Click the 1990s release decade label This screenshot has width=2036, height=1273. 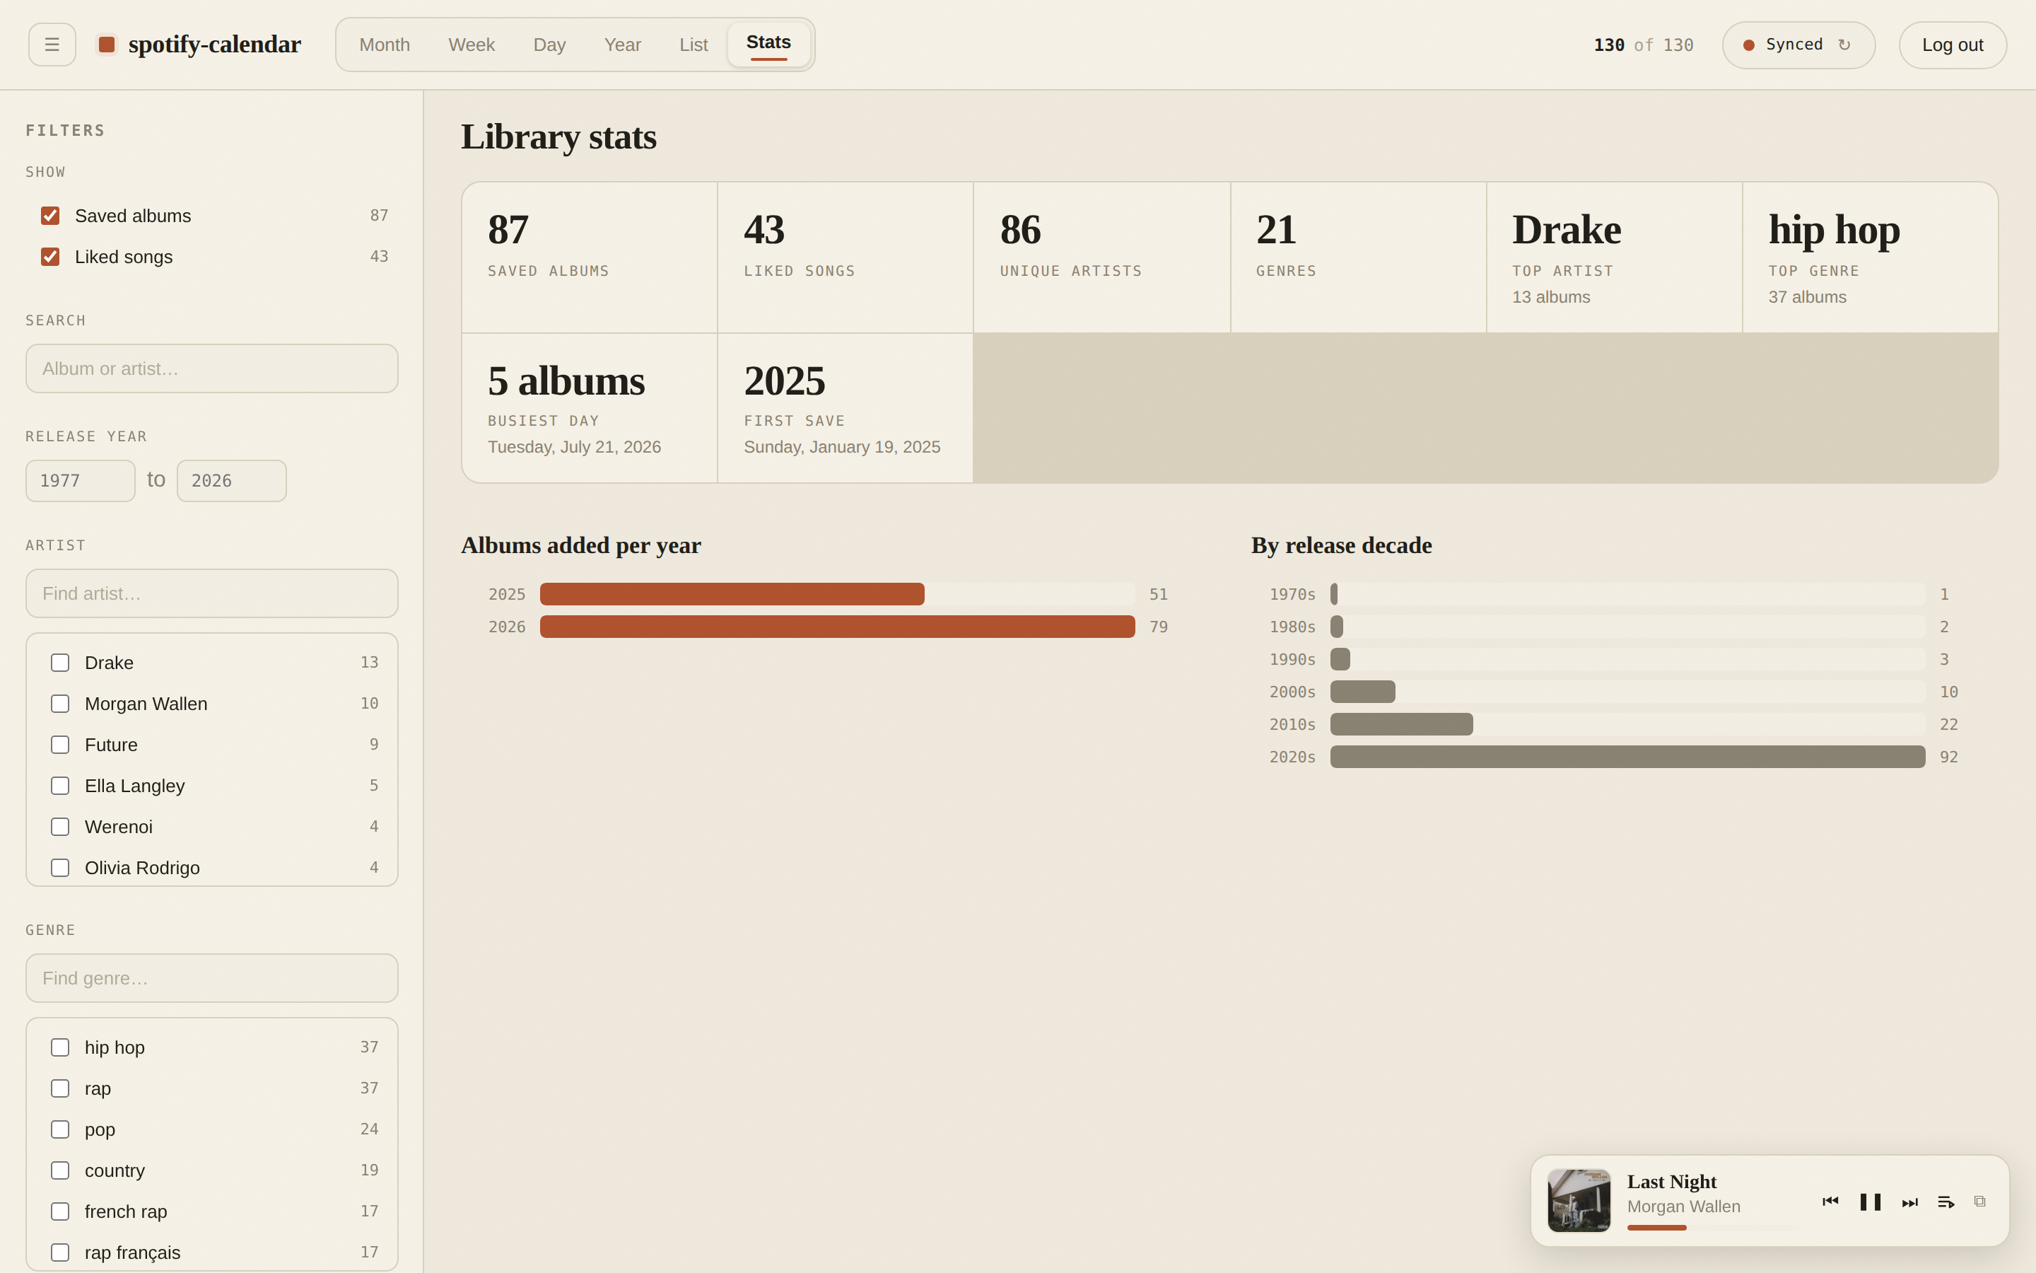point(1292,659)
